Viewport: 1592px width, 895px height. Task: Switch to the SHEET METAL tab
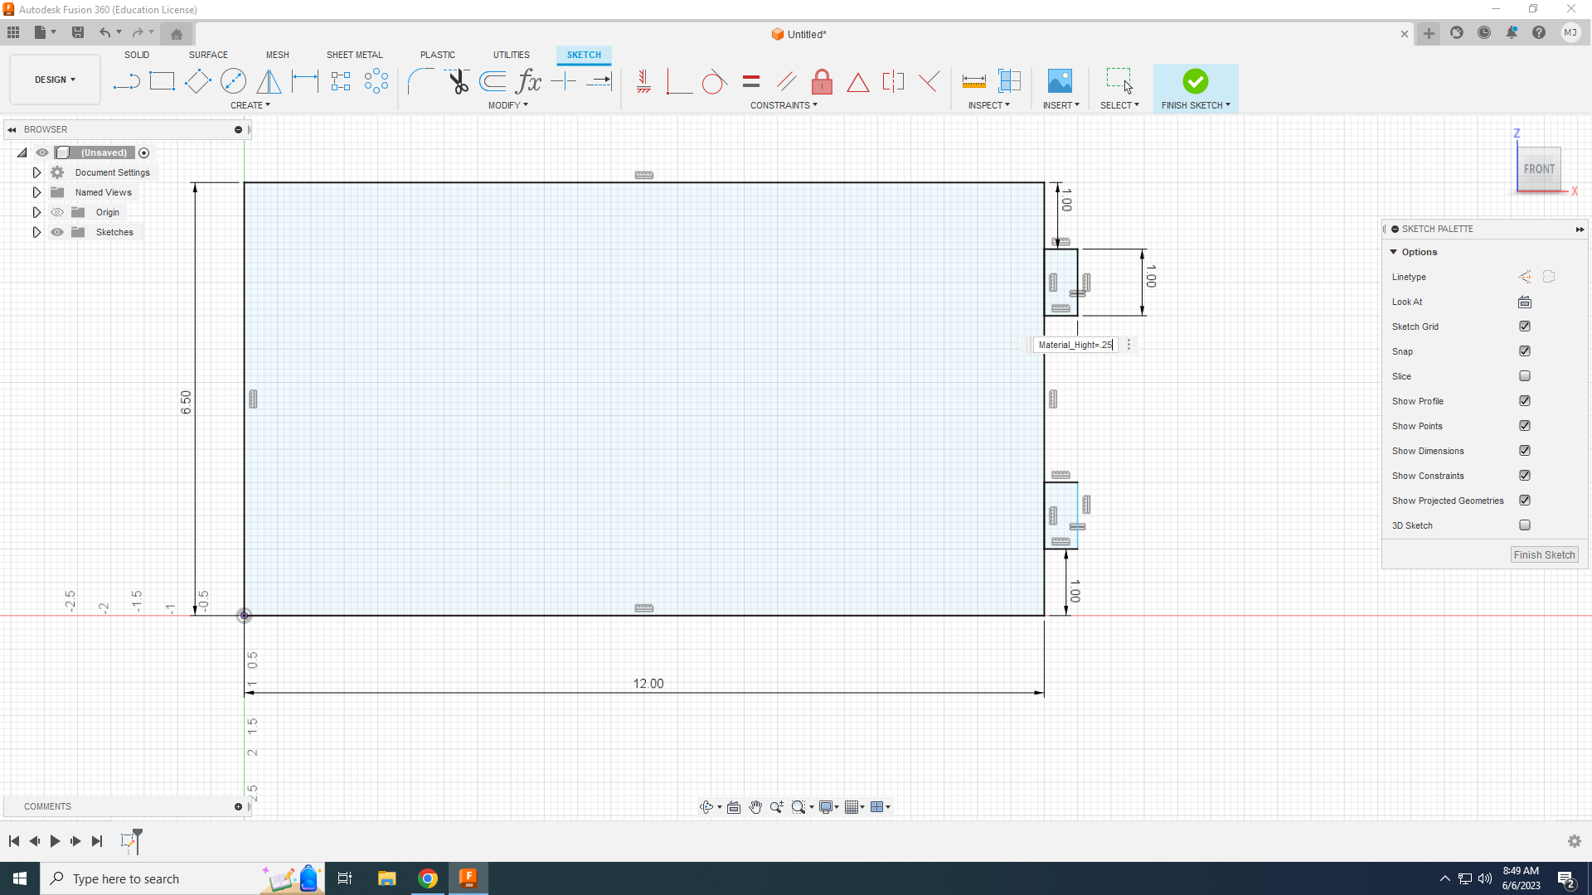[x=354, y=55]
